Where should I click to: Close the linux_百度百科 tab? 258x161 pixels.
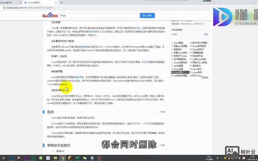click(x=56, y=3)
